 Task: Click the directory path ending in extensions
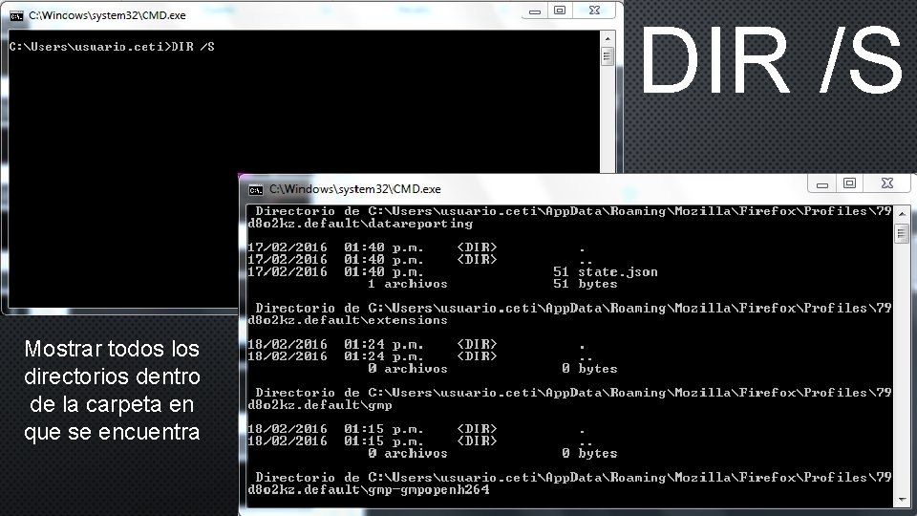(x=569, y=313)
